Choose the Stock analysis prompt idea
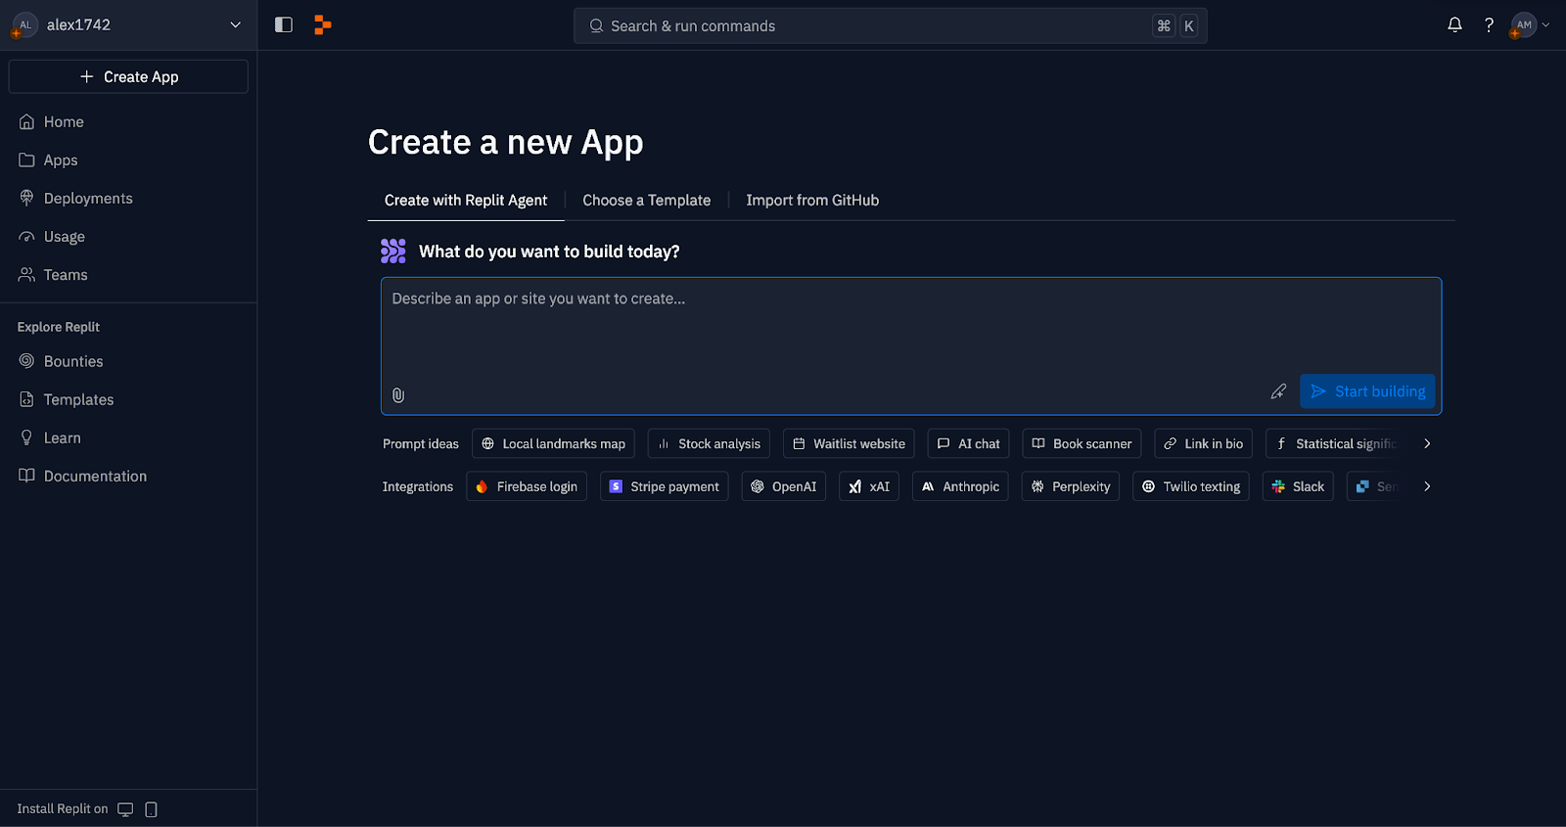The height and width of the screenshot is (827, 1566). [x=709, y=444]
